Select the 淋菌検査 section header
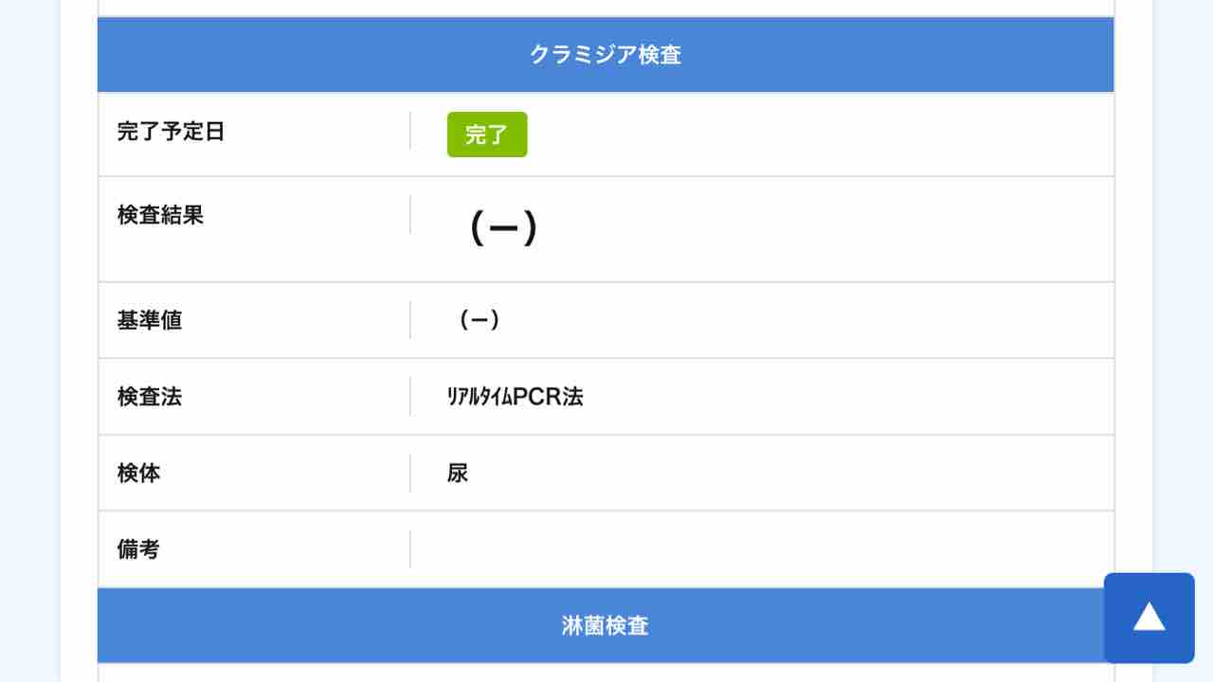The height and width of the screenshot is (682, 1213). point(606,625)
